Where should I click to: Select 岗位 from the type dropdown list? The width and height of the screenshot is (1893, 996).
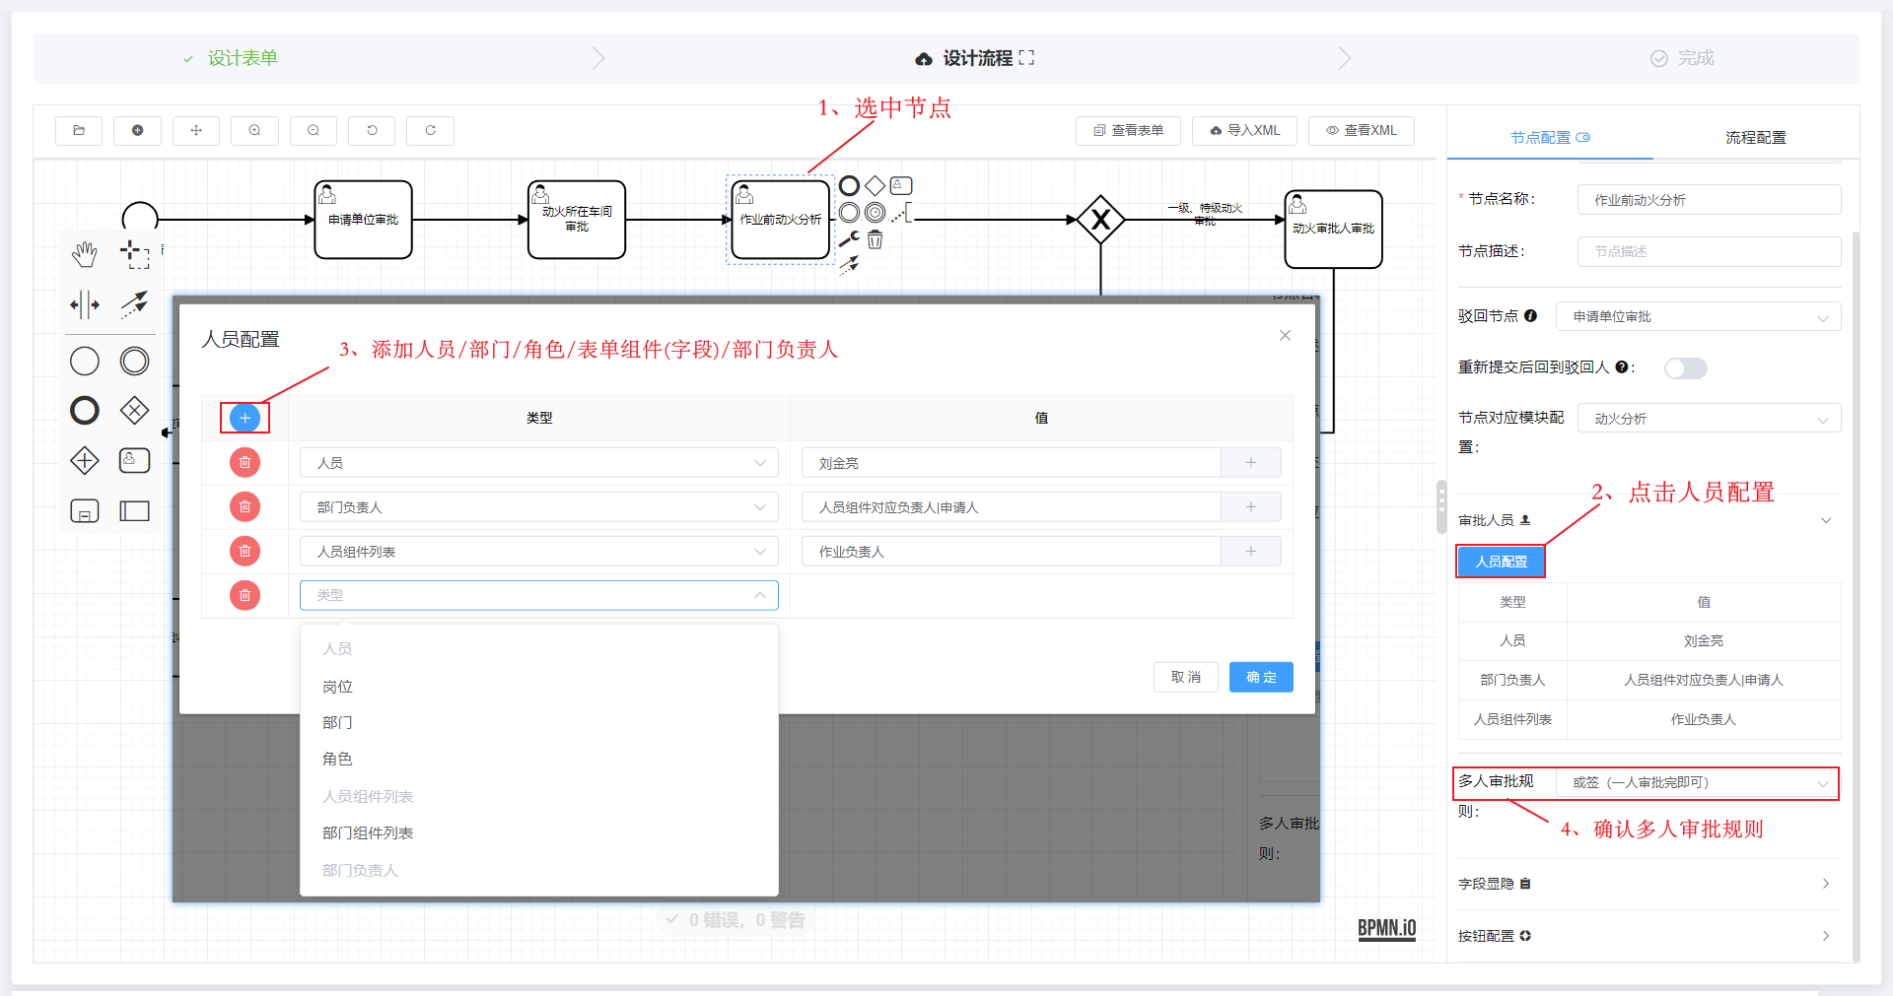coord(539,687)
